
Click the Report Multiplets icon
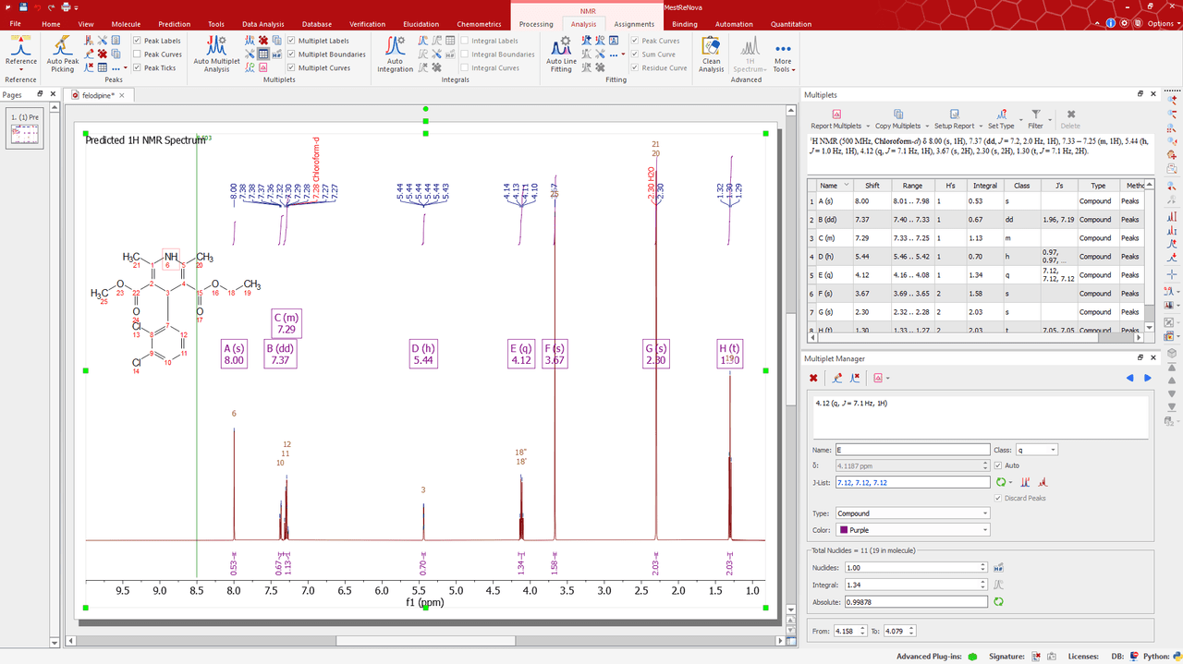pos(835,114)
